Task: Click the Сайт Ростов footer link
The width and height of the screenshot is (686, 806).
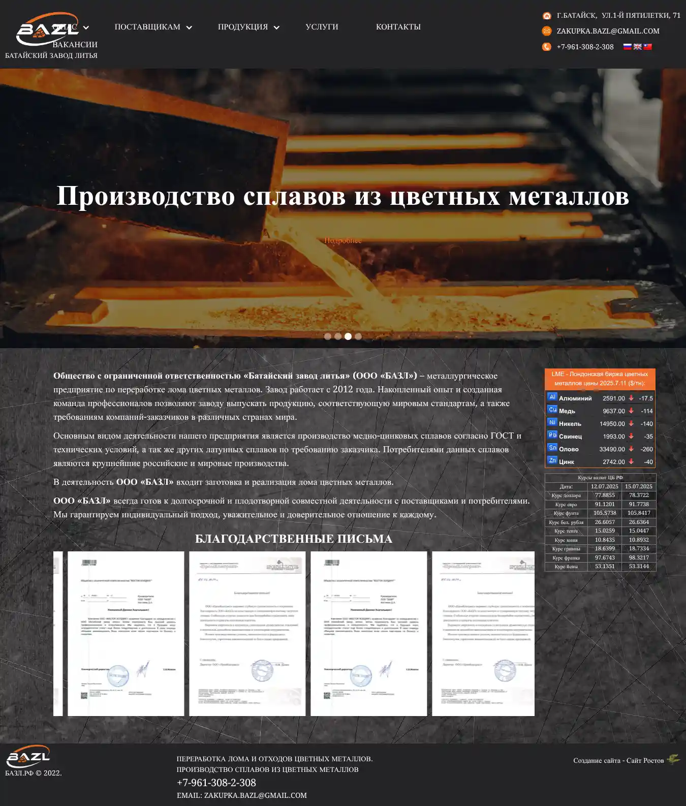Action: tap(645, 761)
